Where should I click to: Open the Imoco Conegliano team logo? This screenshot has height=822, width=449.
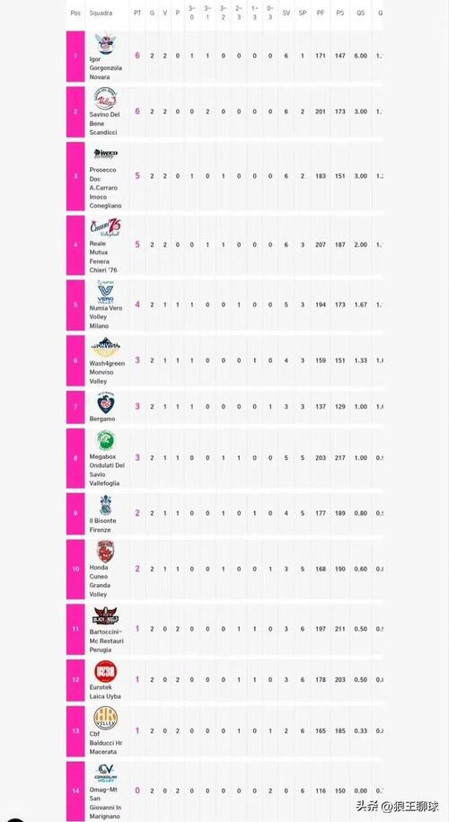(x=105, y=155)
